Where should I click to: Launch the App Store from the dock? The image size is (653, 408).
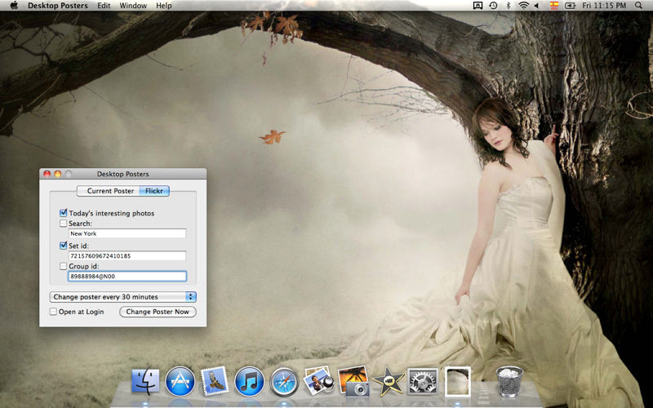pos(180,381)
